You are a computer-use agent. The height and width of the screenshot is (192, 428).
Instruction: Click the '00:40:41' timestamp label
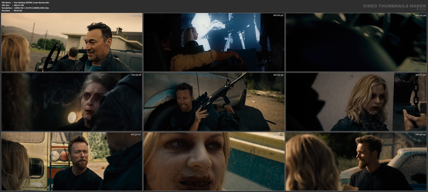(421, 134)
